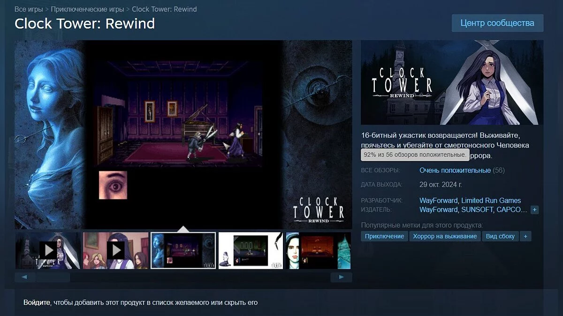Click the review count (56)

[499, 170]
